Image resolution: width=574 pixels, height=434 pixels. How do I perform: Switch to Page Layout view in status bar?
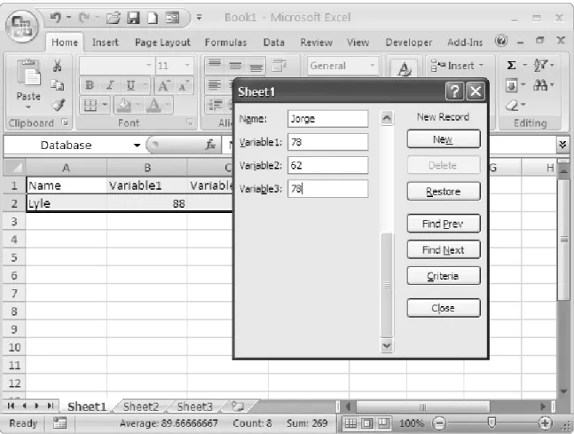(x=366, y=423)
